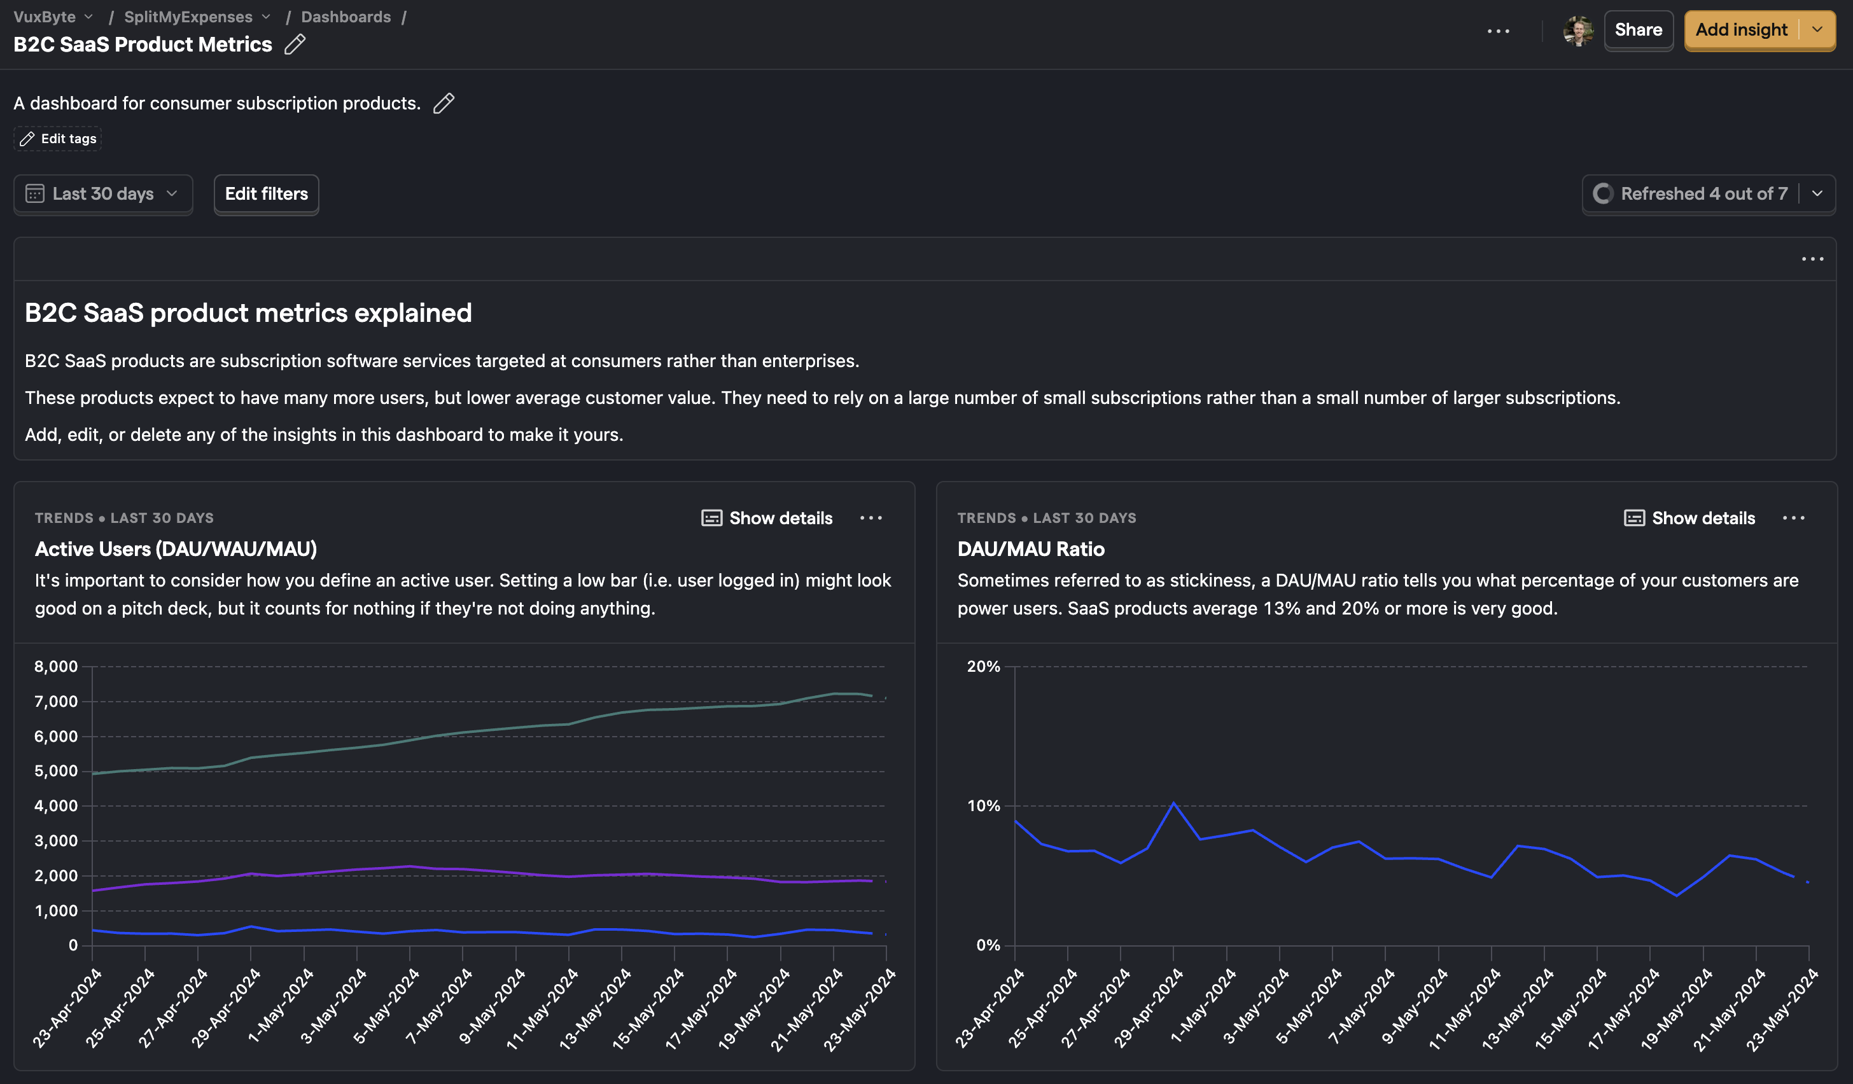This screenshot has width=1853, height=1084.
Task: Click the 10% y-axis label
Action: [x=983, y=806]
